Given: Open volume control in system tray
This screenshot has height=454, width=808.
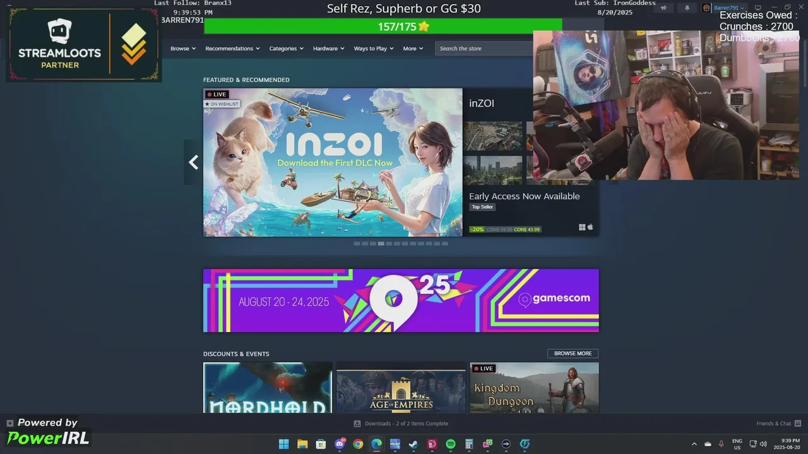Looking at the screenshot, I should 763,444.
